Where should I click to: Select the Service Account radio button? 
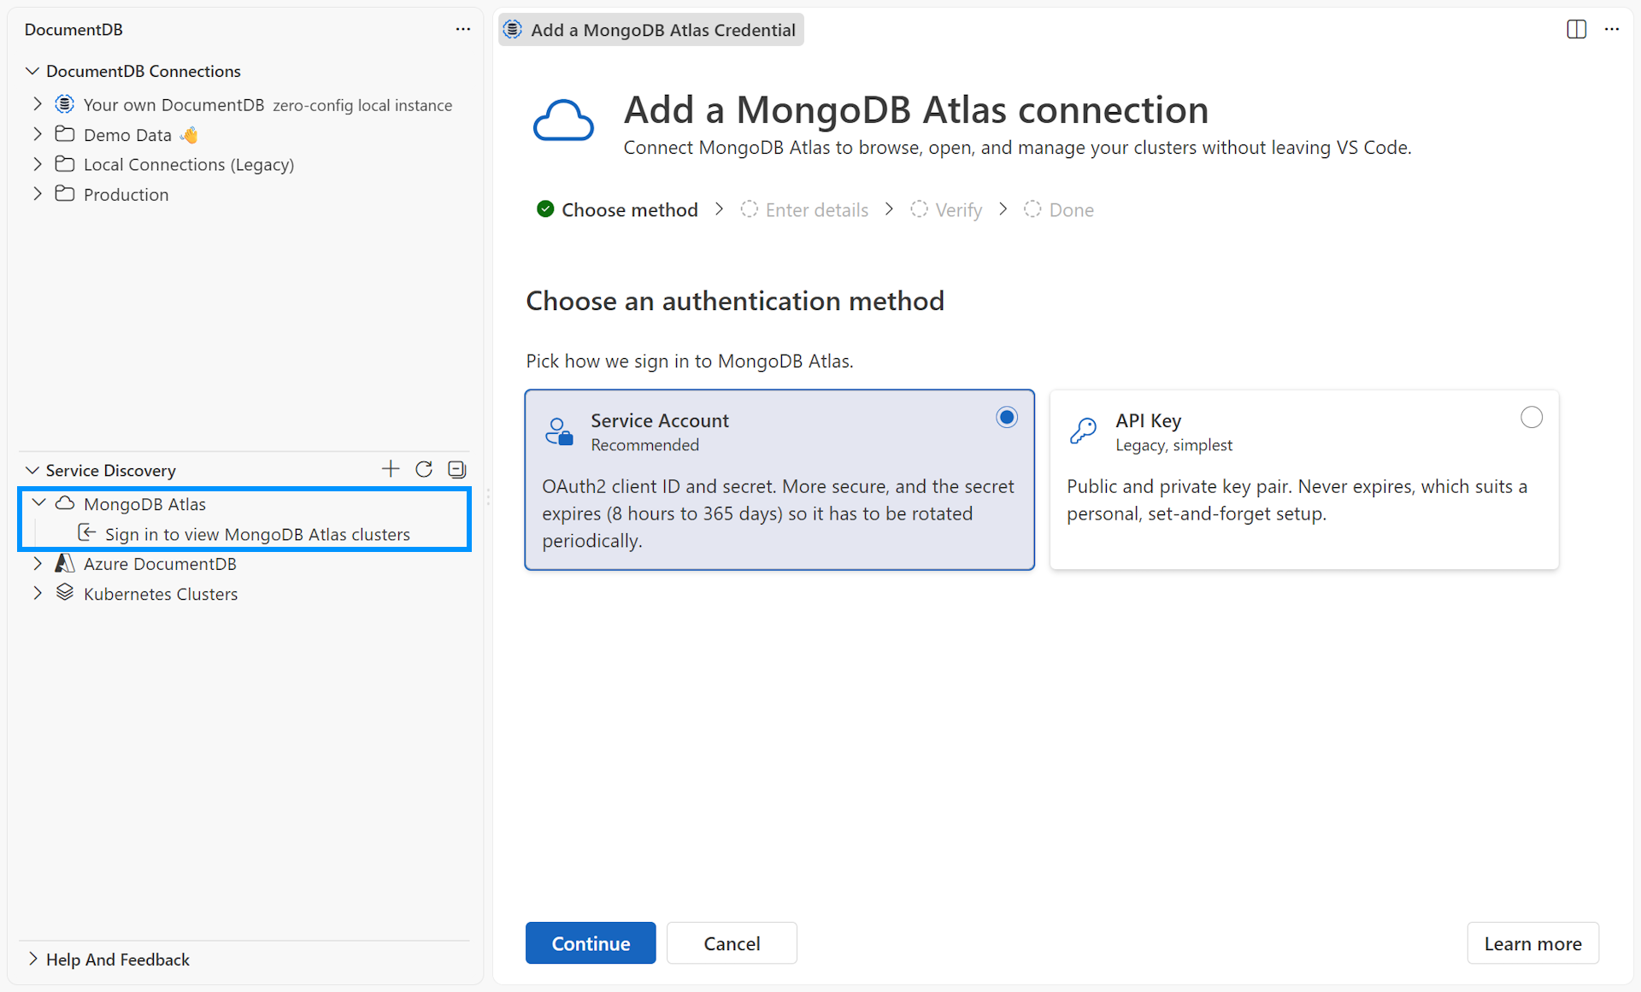1007,417
